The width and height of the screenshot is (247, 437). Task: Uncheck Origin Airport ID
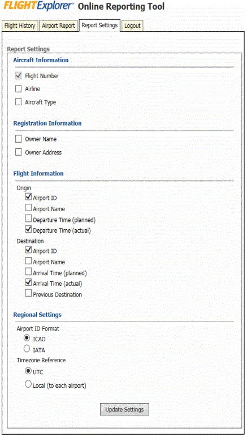(28, 197)
